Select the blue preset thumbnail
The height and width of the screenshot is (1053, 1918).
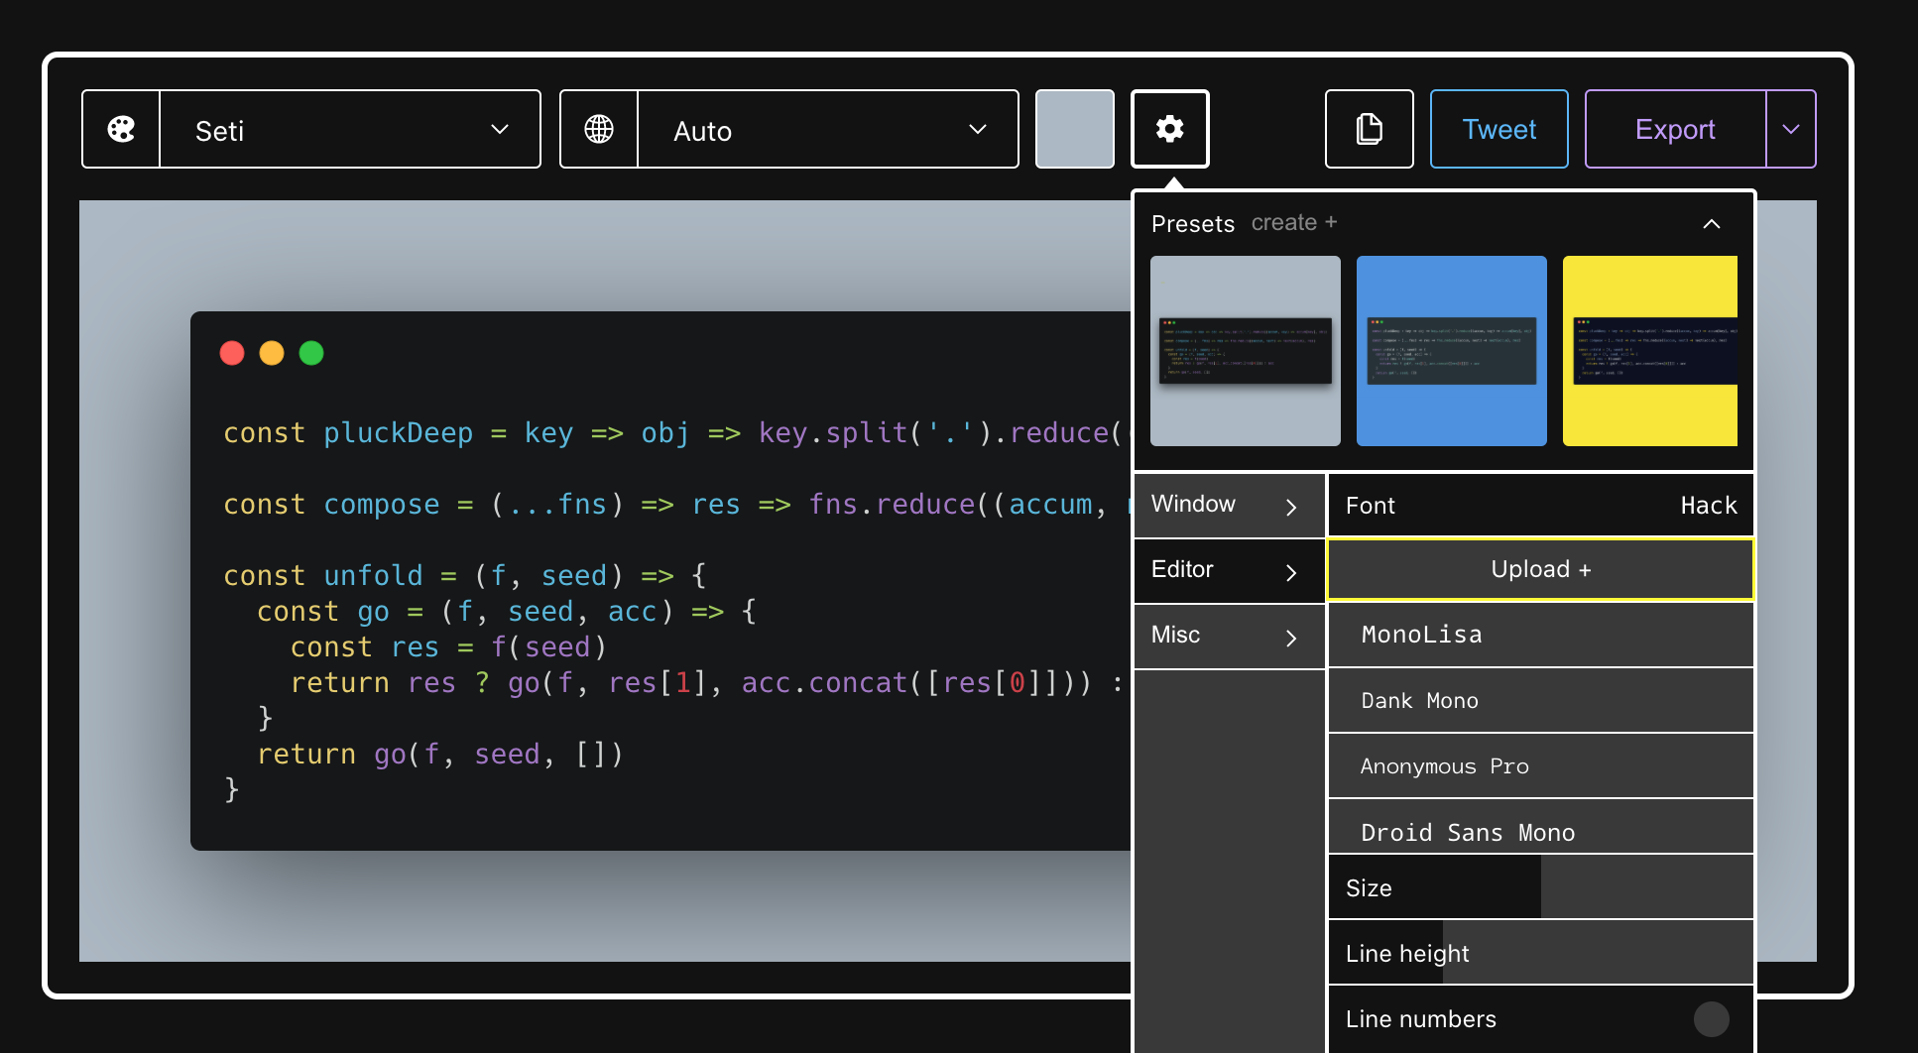click(x=1451, y=351)
